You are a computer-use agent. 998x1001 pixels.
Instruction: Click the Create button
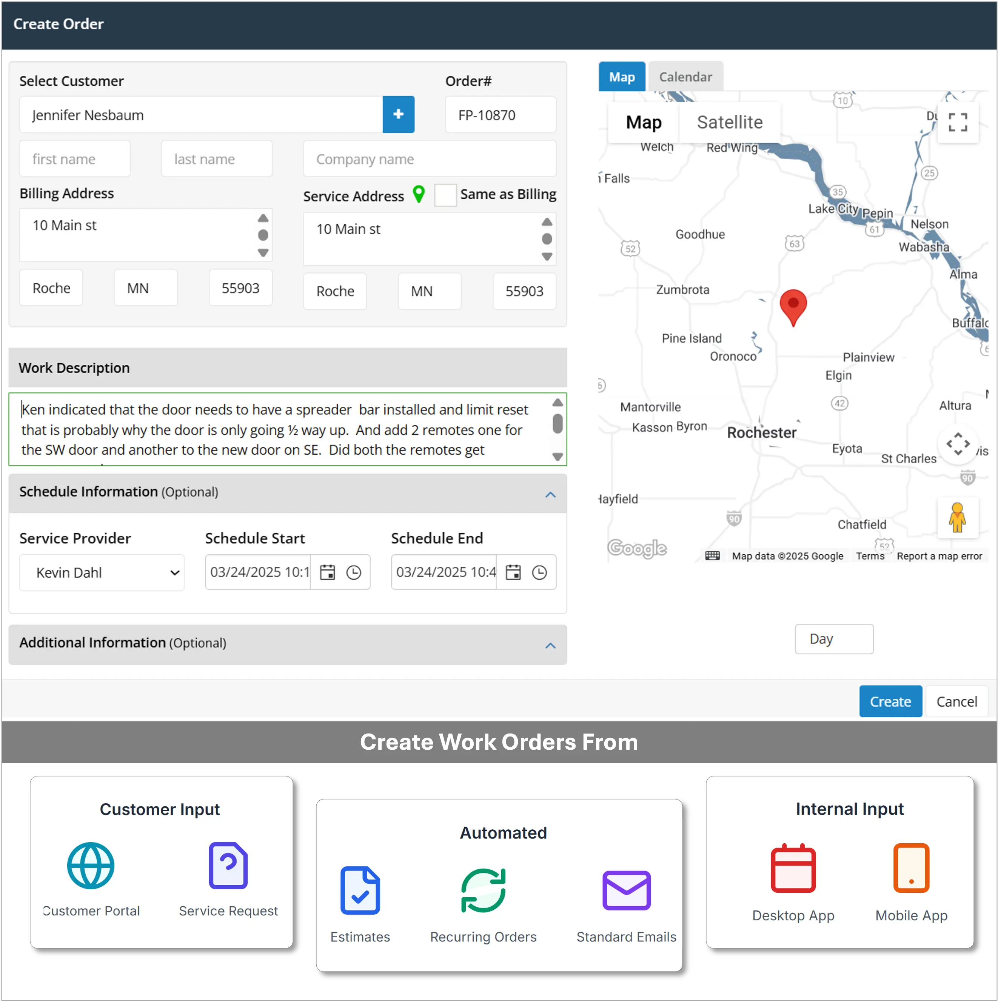(x=890, y=701)
